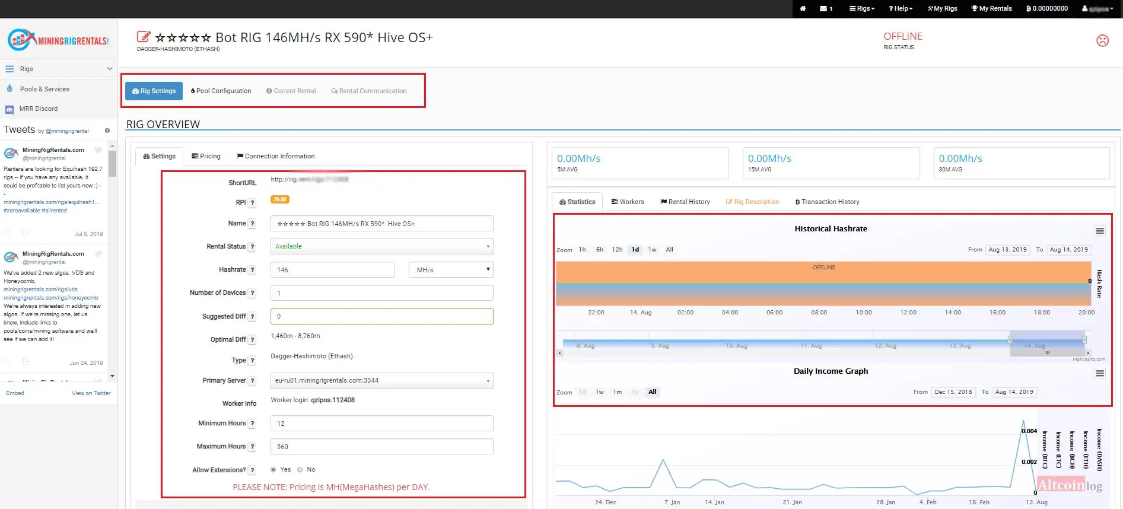Click View on Twitter link
This screenshot has width=1123, height=509.
point(91,393)
